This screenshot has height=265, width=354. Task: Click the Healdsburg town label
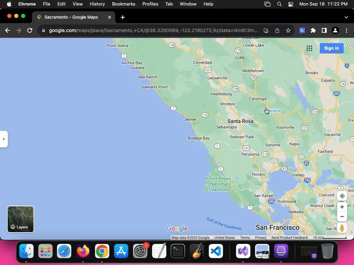tap(221, 94)
